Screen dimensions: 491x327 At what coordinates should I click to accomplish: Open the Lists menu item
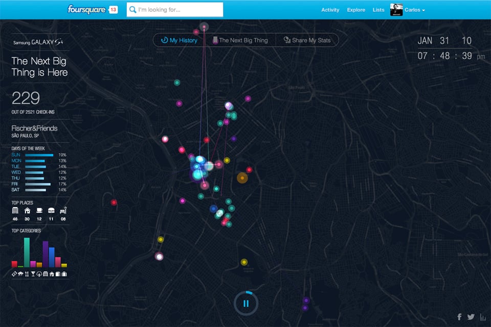pyautogui.click(x=378, y=10)
